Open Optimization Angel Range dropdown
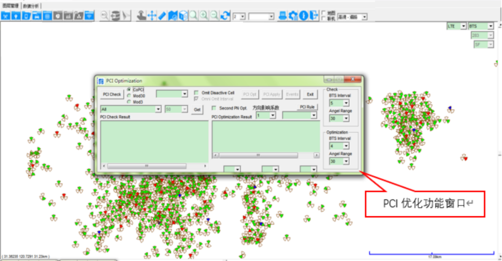 click(x=339, y=161)
